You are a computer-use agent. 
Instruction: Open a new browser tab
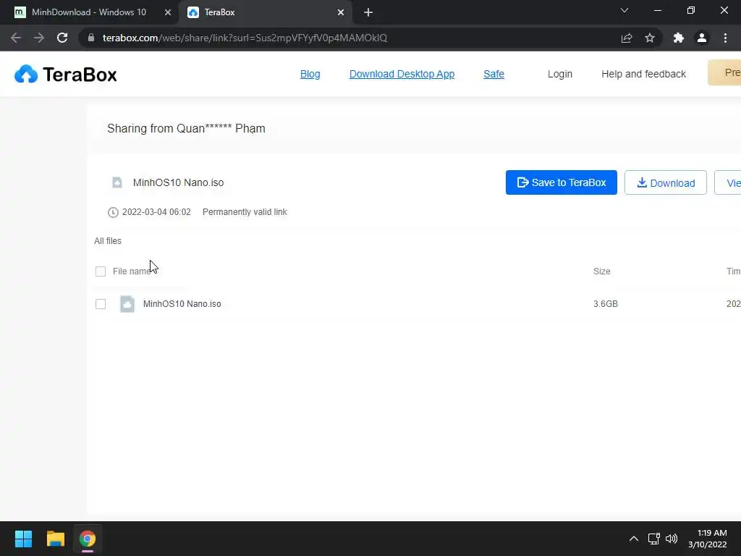[x=368, y=12]
